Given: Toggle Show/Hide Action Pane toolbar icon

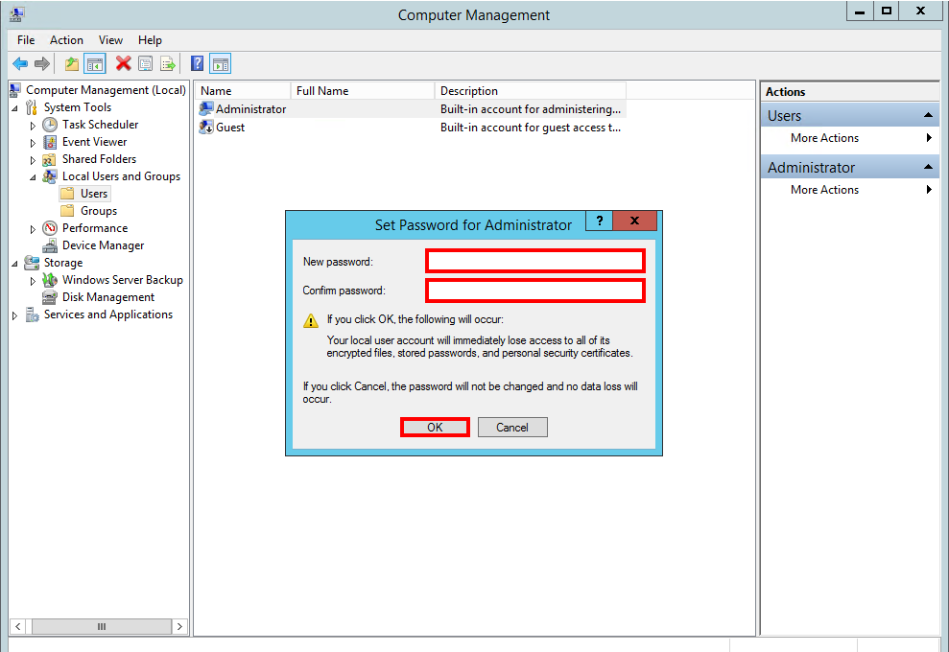Looking at the screenshot, I should coord(221,63).
